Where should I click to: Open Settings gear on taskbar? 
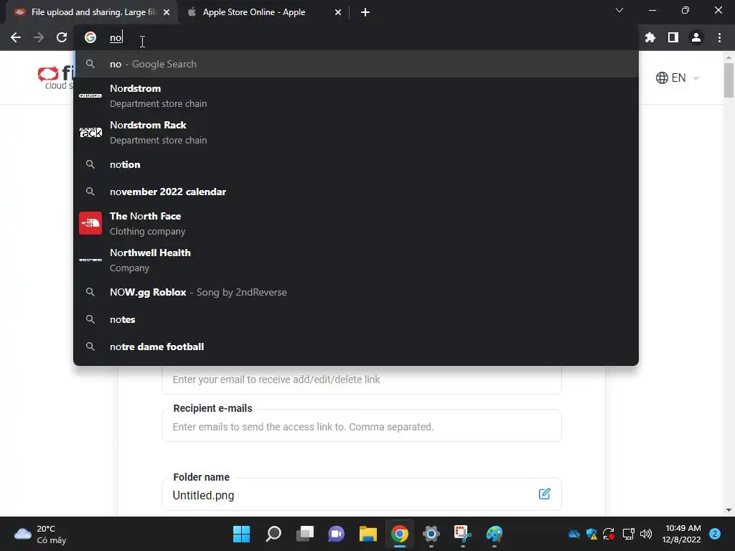(431, 534)
